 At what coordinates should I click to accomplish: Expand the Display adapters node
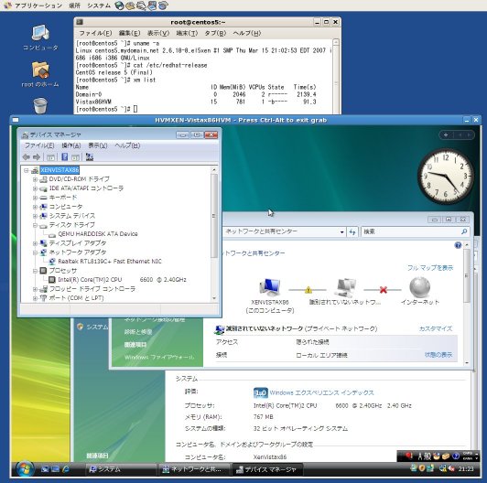click(x=35, y=243)
